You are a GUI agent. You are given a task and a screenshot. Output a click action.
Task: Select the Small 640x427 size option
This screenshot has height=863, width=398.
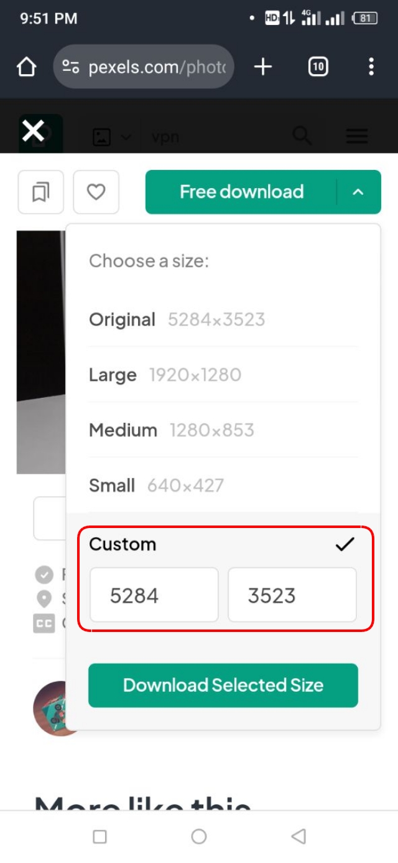pyautogui.click(x=155, y=485)
